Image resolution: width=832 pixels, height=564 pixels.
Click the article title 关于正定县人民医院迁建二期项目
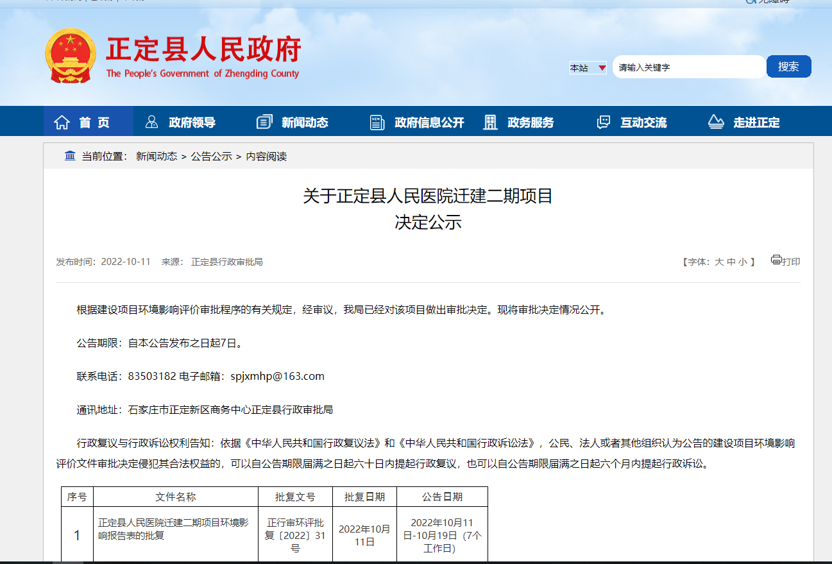428,196
